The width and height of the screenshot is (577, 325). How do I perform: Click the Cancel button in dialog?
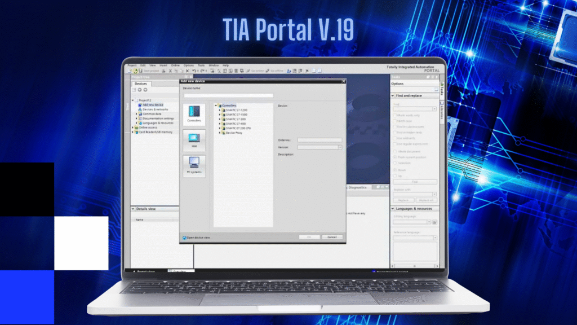pyautogui.click(x=332, y=237)
